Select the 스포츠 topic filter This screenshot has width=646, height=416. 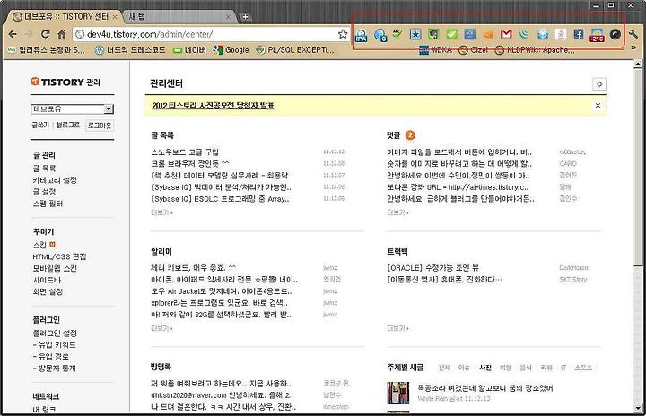[x=583, y=368]
